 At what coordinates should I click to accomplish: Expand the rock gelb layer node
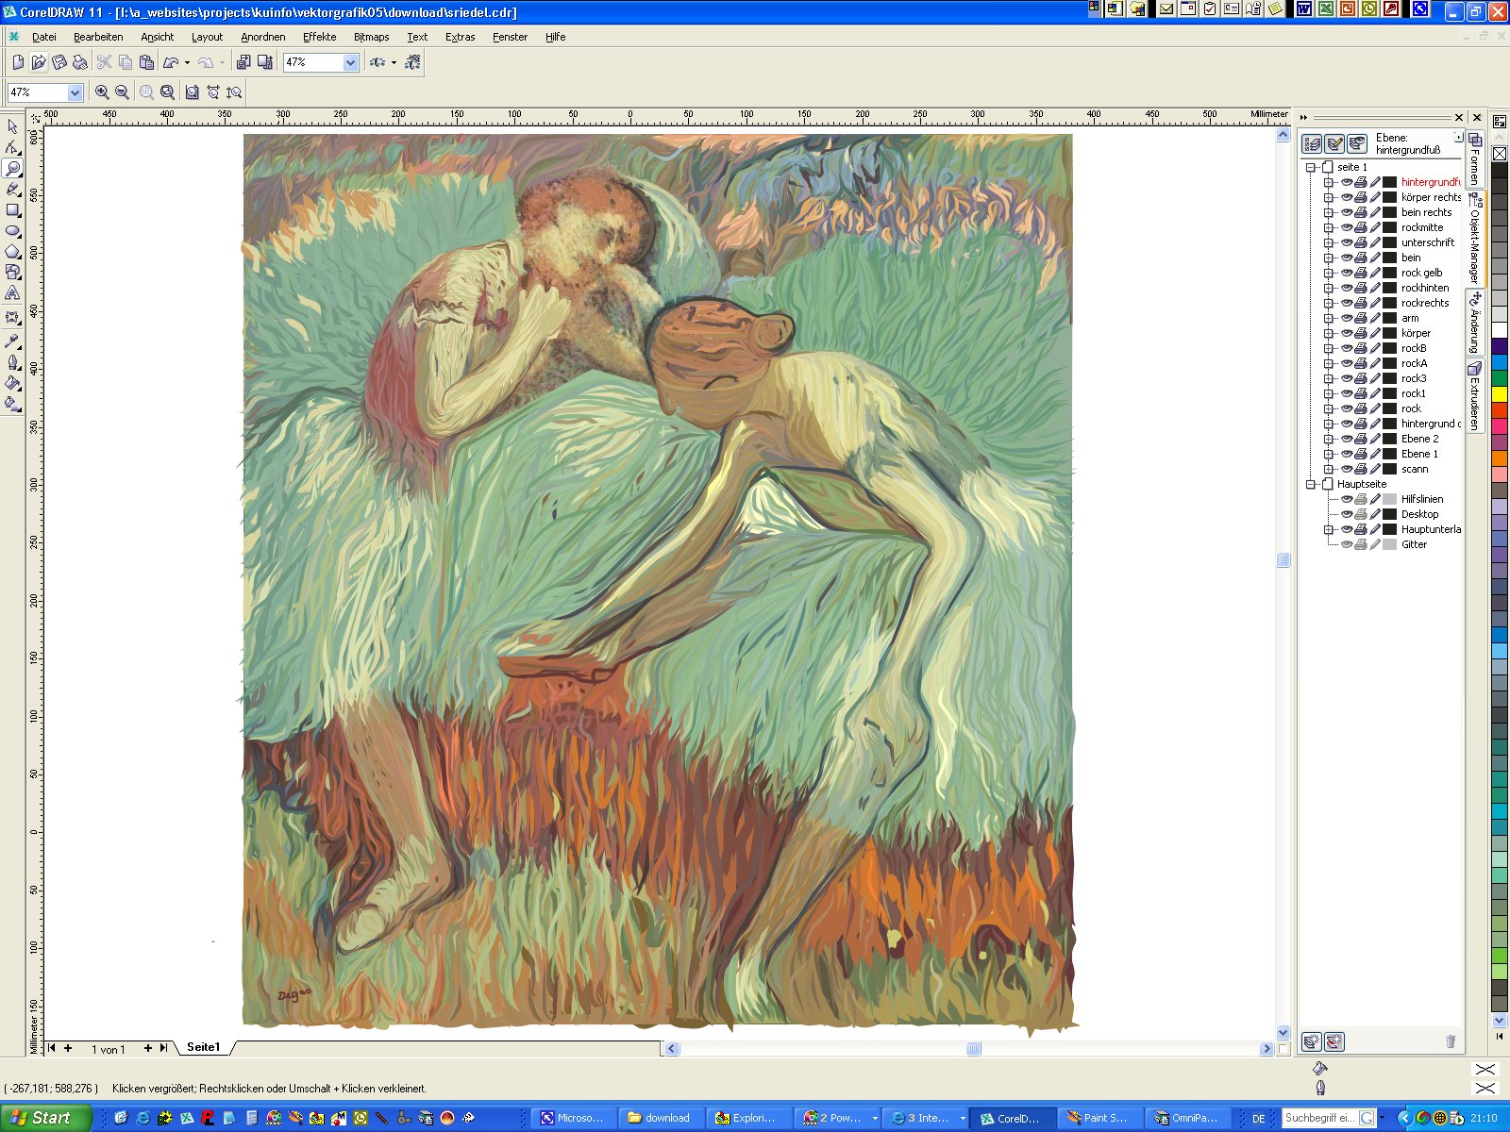coord(1328,273)
